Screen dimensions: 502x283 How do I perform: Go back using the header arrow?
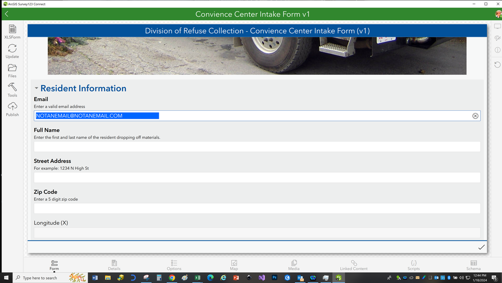pyautogui.click(x=7, y=14)
